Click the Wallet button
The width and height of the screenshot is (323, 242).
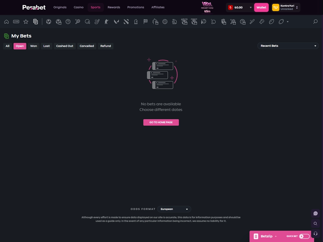261,7
